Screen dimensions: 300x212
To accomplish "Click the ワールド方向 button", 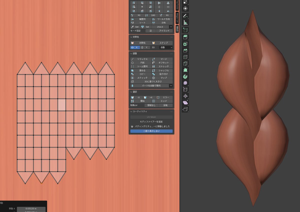I will (162, 19).
